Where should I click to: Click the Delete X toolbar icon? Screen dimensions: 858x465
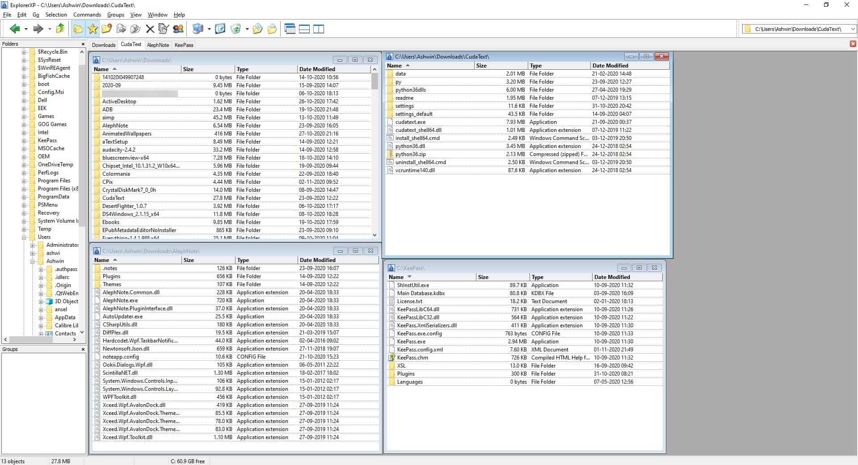coord(150,29)
